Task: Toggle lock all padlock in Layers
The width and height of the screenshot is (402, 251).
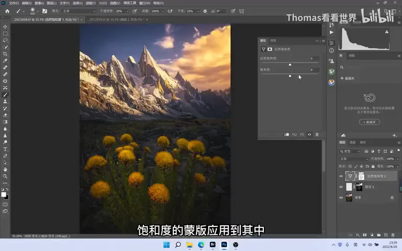Action: [373, 166]
